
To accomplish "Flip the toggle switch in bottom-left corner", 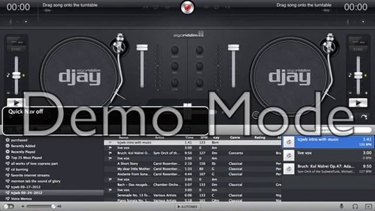I will point(9,206).
